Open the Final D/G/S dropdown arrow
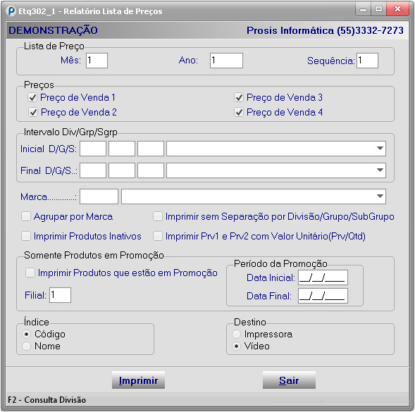The image size is (415, 412). 380,170
